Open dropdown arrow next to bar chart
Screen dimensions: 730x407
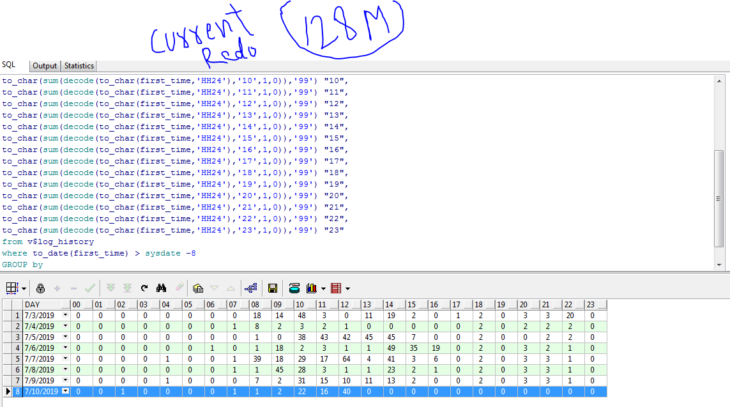[323, 288]
